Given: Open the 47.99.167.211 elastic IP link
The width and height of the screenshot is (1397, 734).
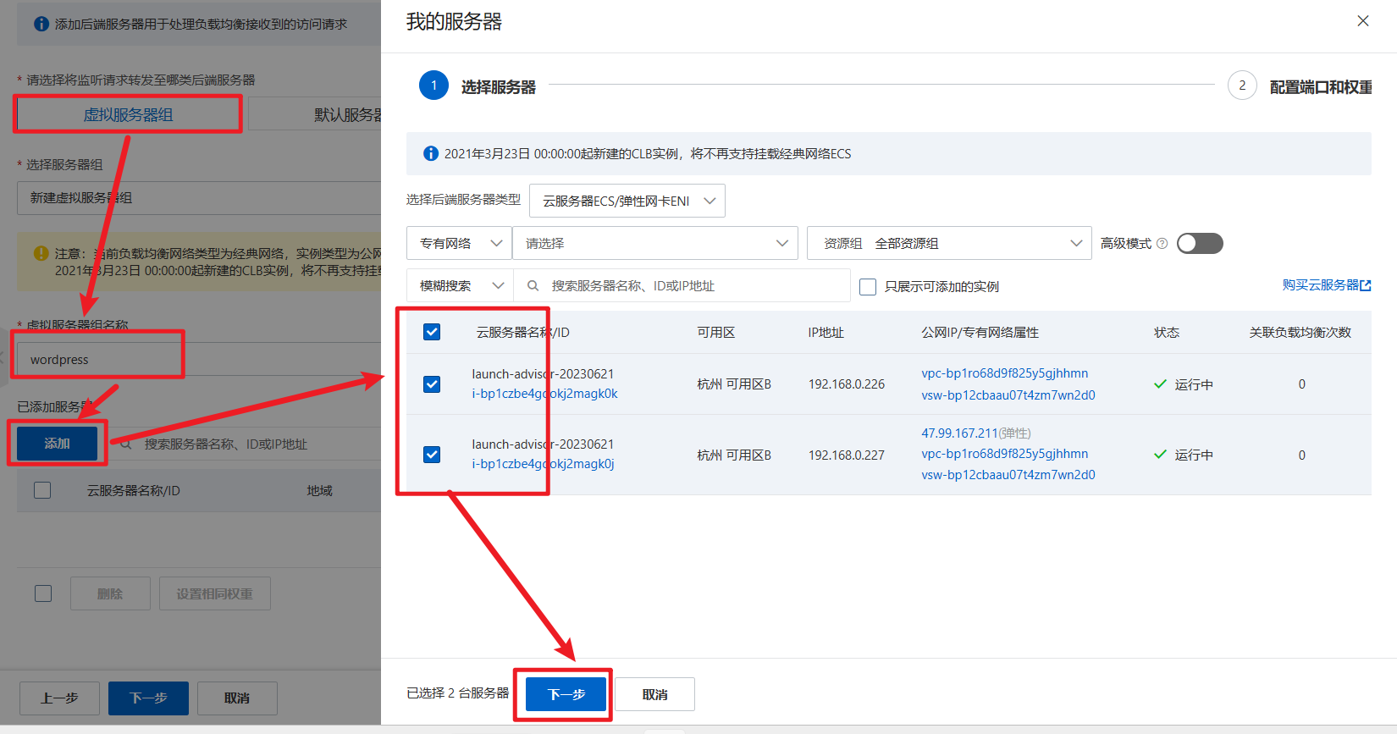Looking at the screenshot, I should tap(959, 433).
